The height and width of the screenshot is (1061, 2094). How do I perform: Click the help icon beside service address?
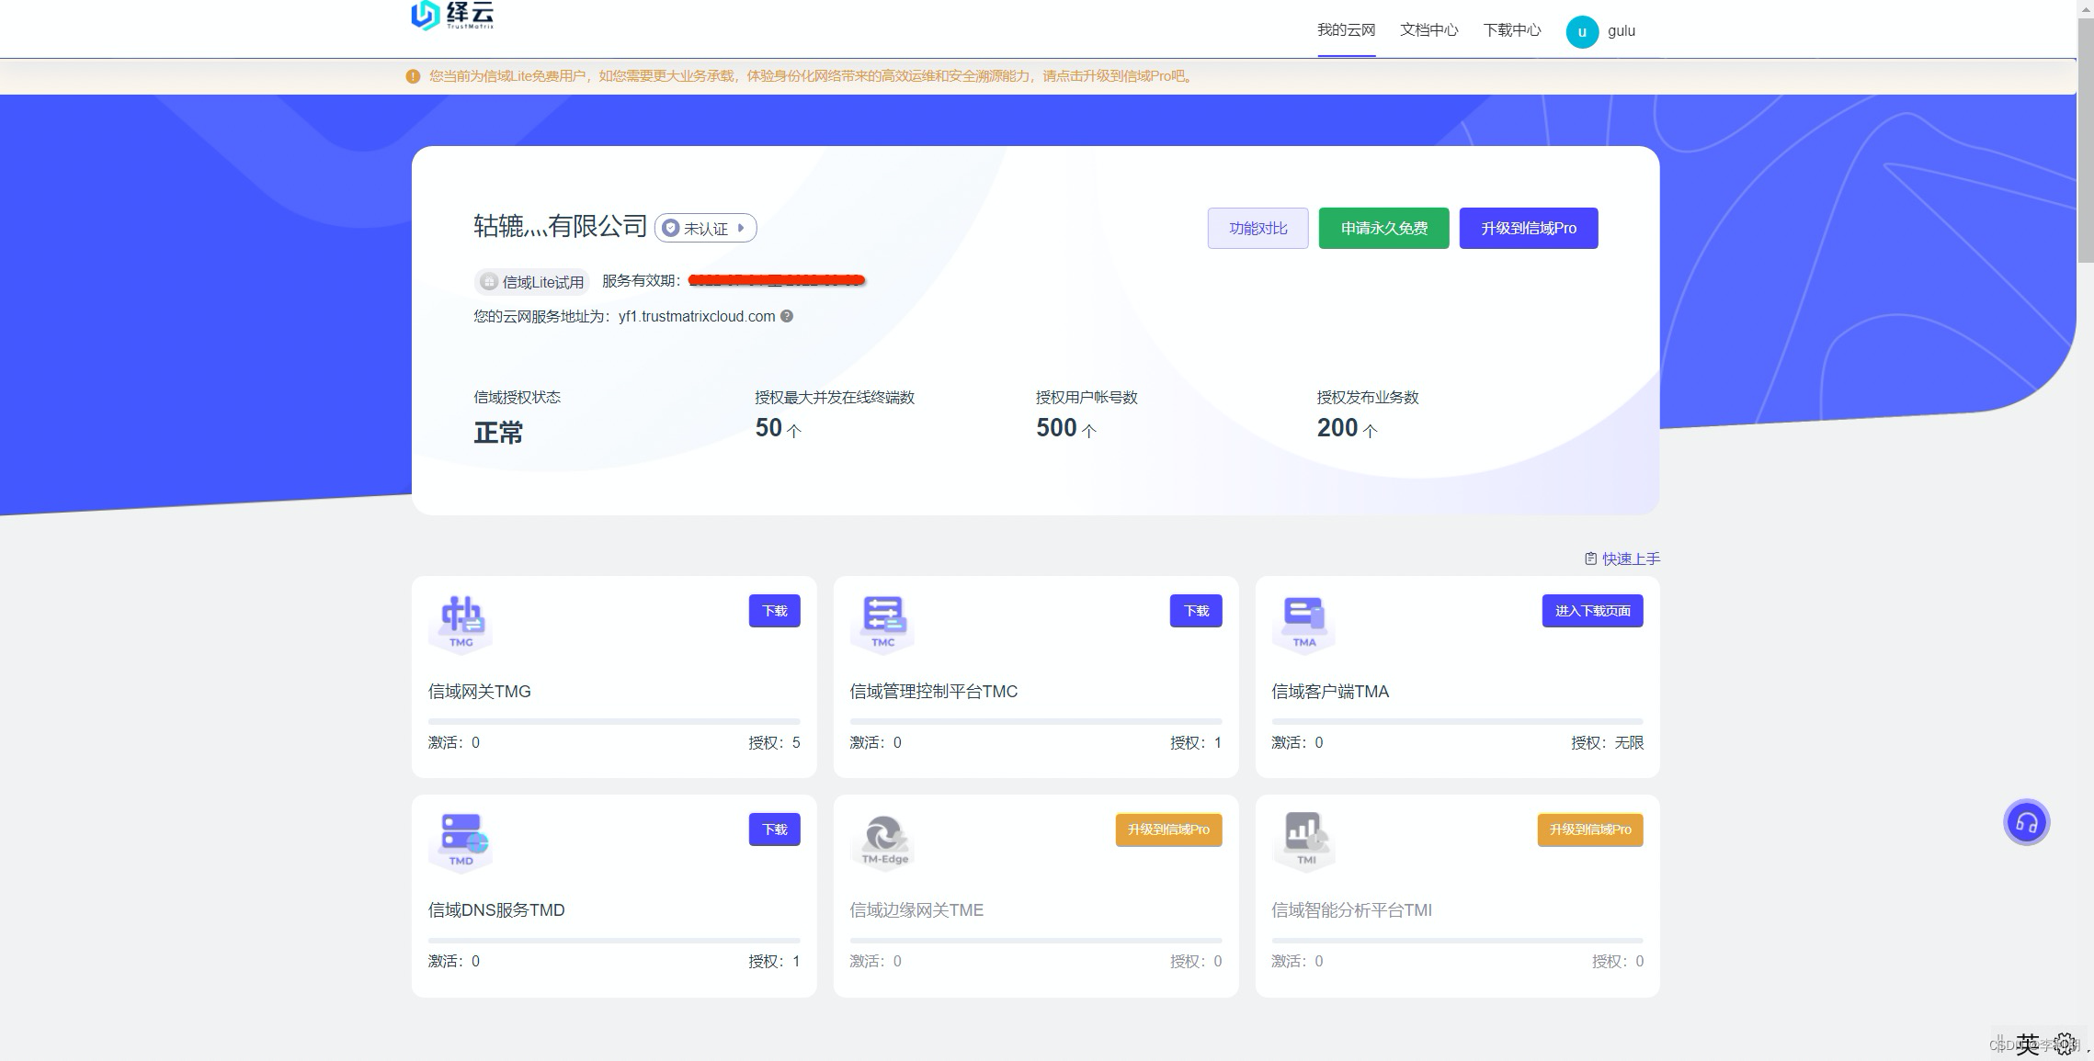click(x=787, y=316)
